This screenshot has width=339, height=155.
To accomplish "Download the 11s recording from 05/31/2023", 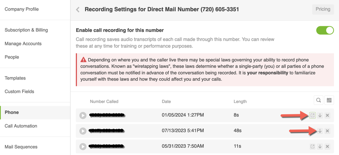I will point(320,147).
